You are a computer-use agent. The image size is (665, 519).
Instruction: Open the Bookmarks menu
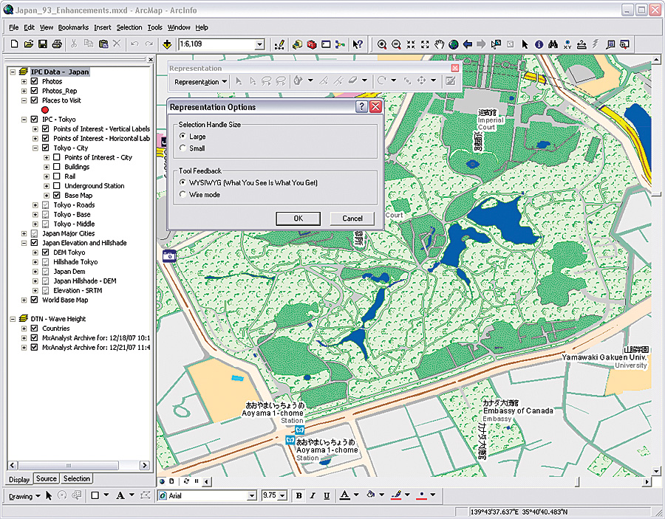point(73,27)
